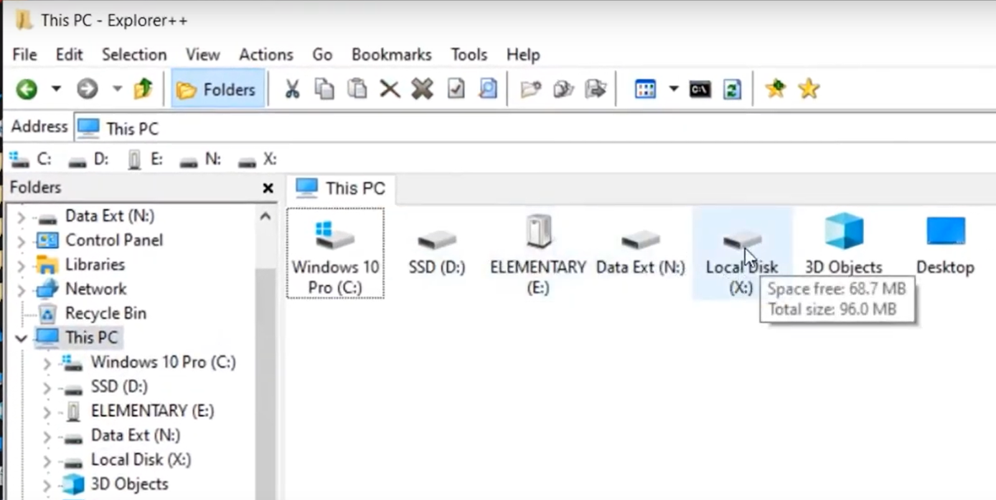
Task: Expand ELEMENTARY (E:) tree node
Action: point(47,412)
